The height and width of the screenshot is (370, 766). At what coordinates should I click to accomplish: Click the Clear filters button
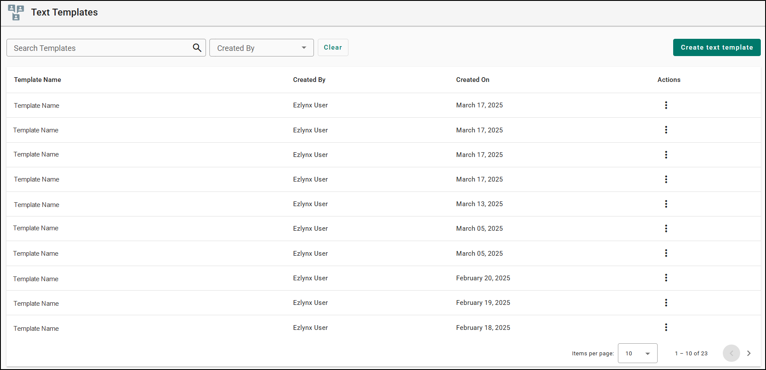[x=333, y=47]
